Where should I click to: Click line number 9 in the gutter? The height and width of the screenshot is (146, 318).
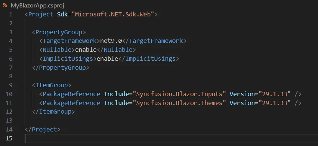click(x=10, y=85)
